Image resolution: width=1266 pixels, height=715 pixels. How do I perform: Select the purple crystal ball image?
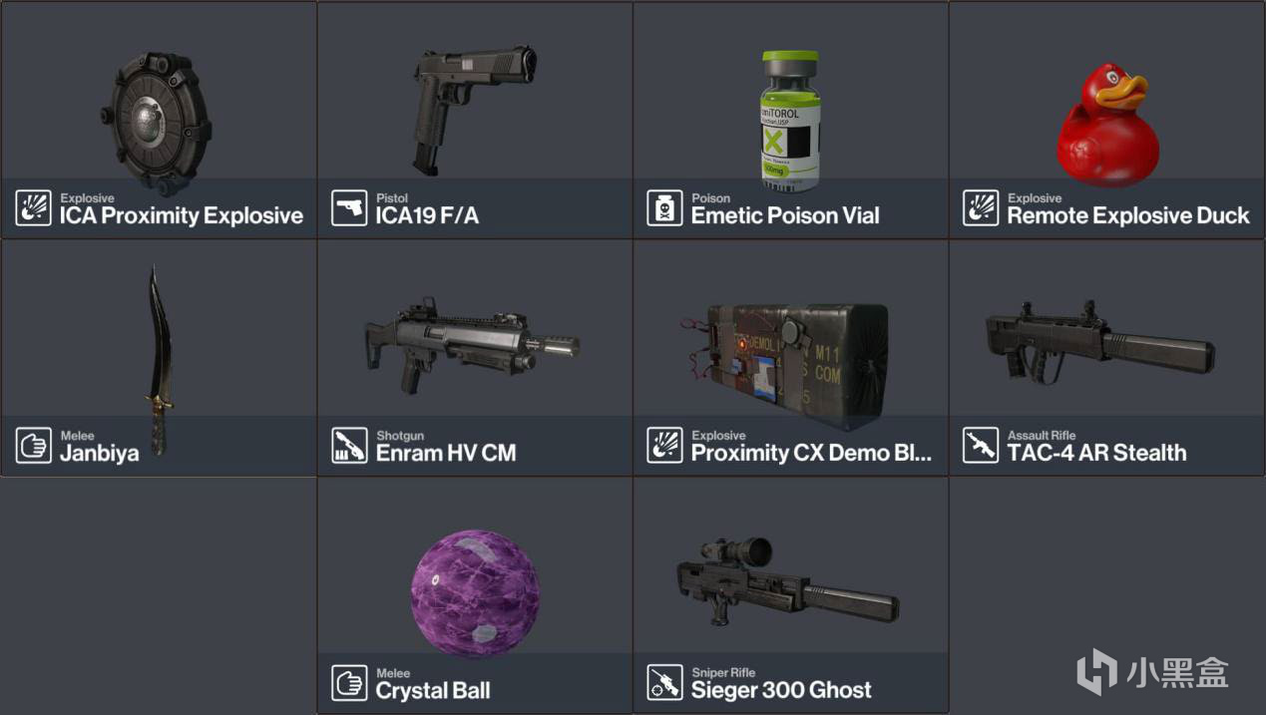[x=475, y=594]
